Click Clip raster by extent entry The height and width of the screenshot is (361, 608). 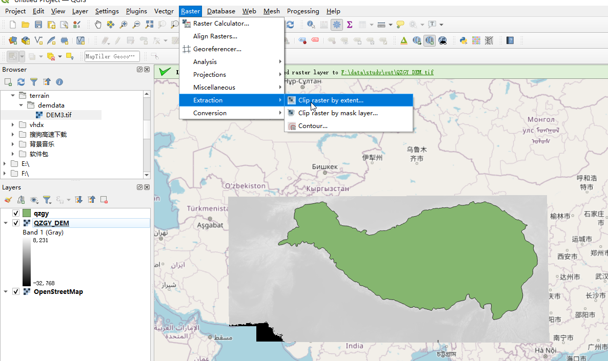(349, 100)
